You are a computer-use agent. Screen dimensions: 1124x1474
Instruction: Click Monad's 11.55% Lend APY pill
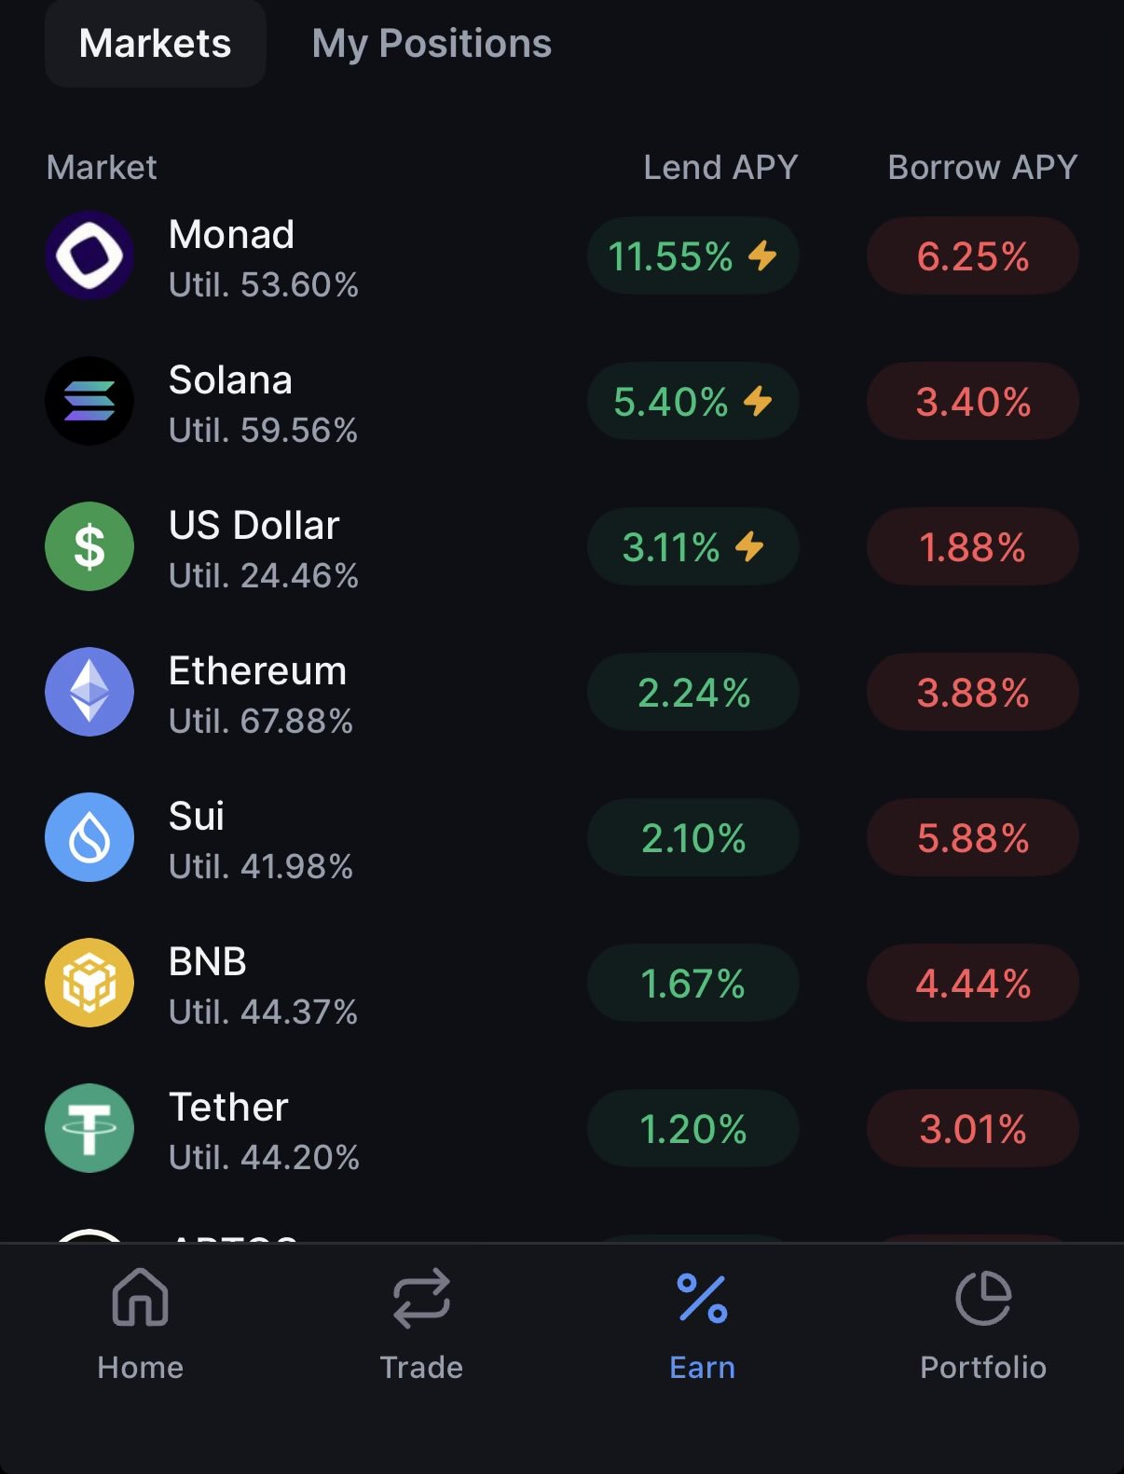pyautogui.click(x=692, y=255)
